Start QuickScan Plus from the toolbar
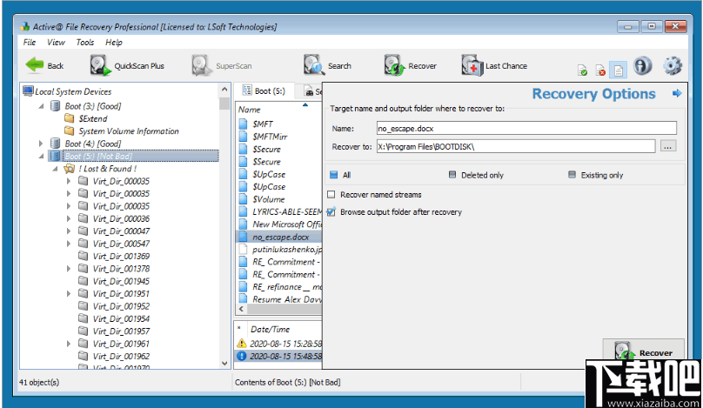This screenshot has height=408, width=703. (100, 65)
